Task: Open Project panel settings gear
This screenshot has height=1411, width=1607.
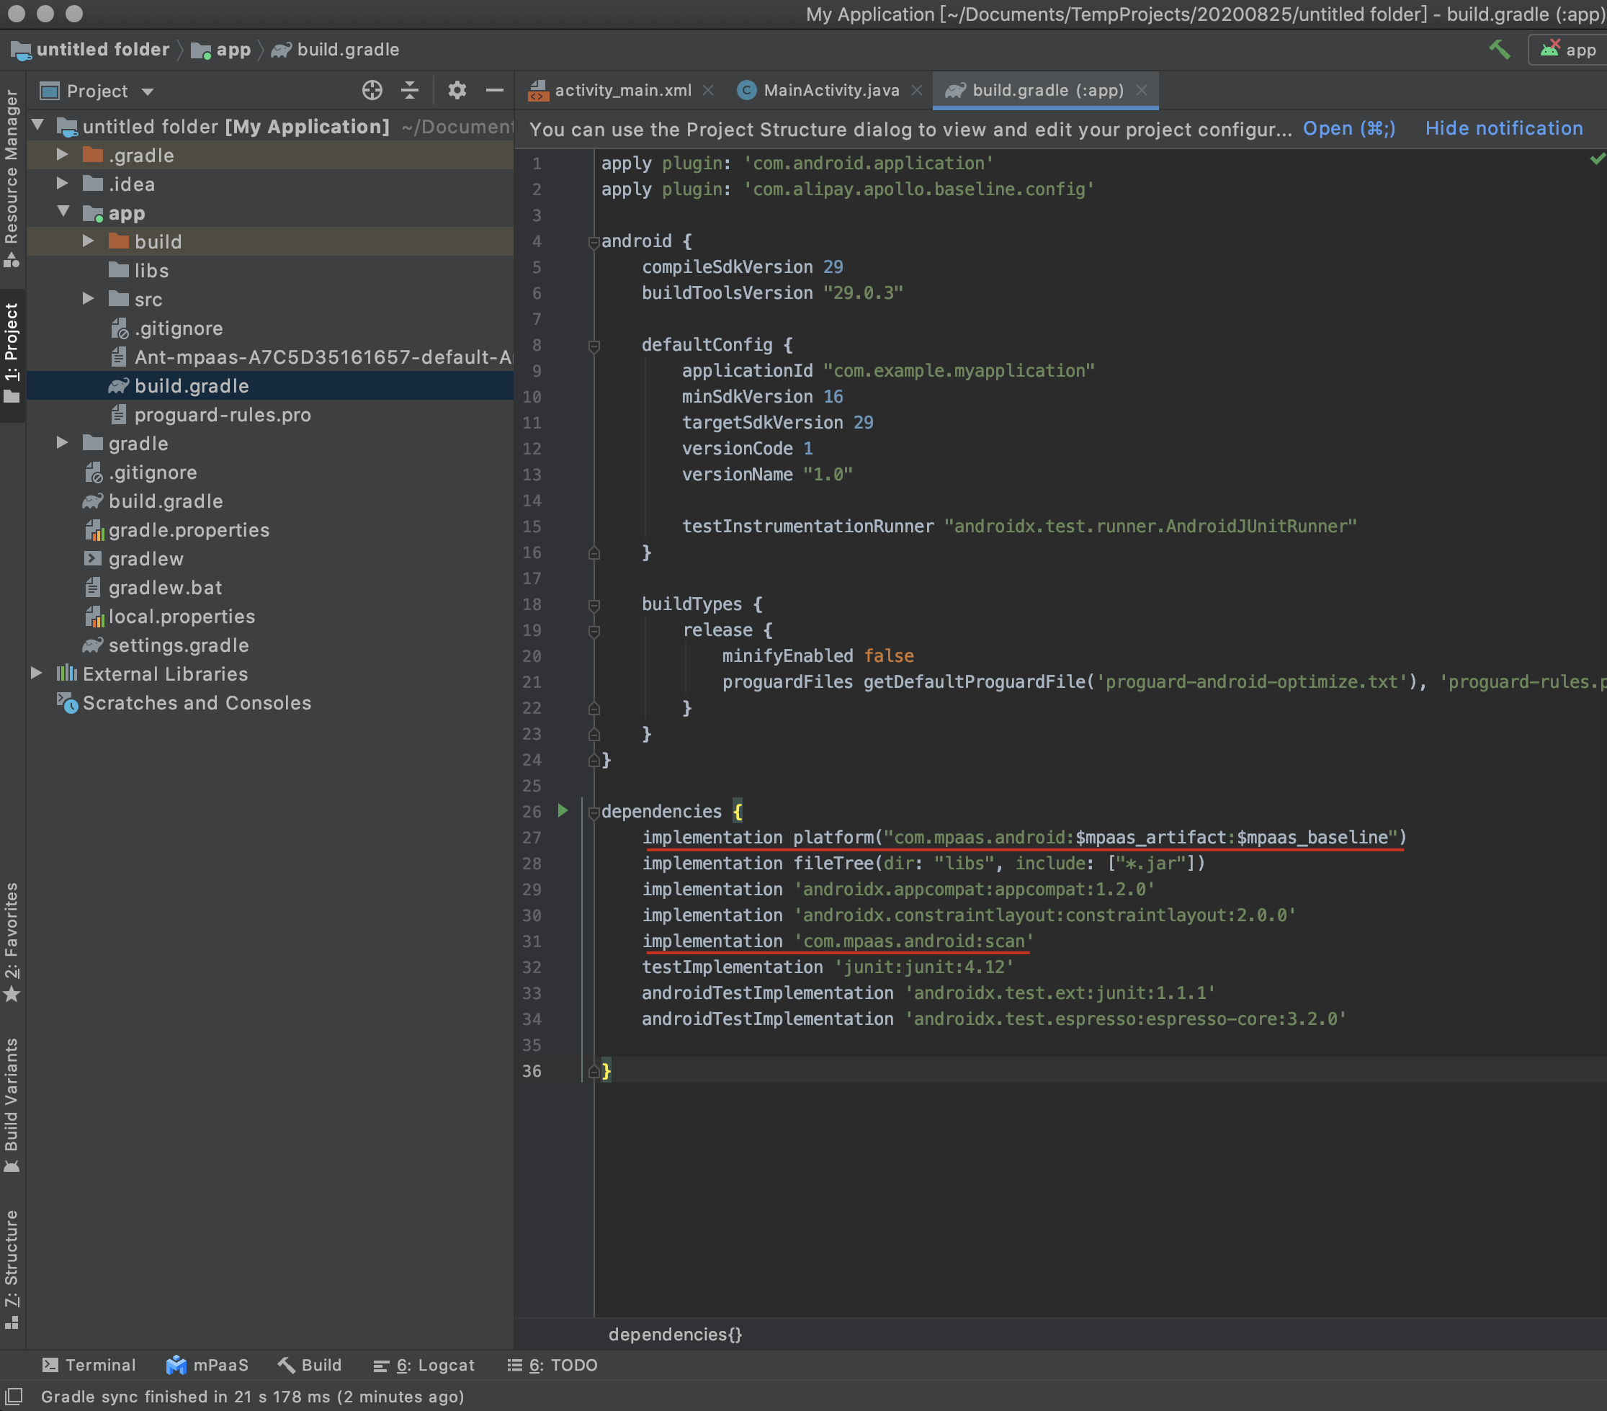Action: click(457, 91)
